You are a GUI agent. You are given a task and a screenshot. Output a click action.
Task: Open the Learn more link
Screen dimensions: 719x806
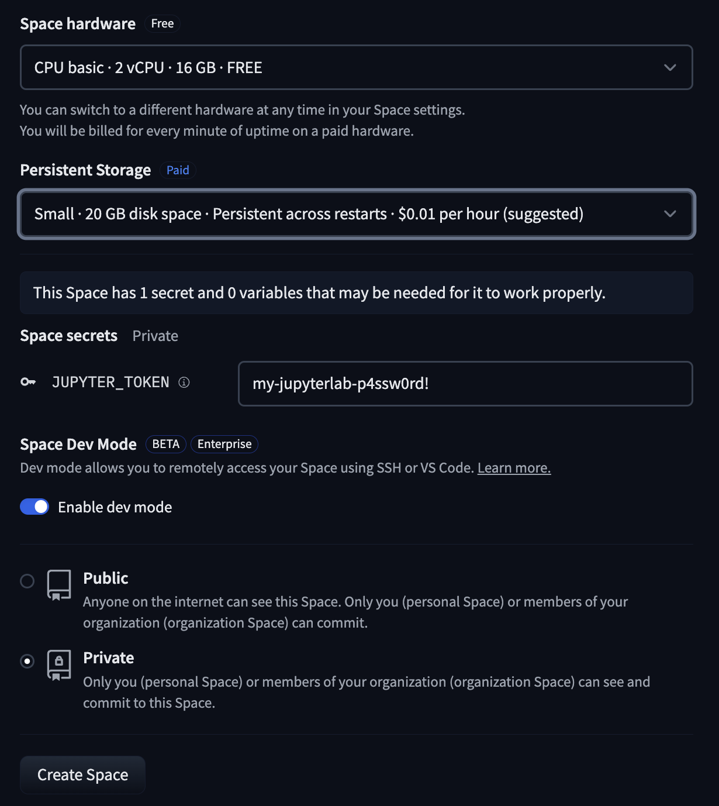click(x=514, y=468)
